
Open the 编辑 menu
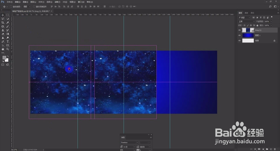tap(17, 2)
